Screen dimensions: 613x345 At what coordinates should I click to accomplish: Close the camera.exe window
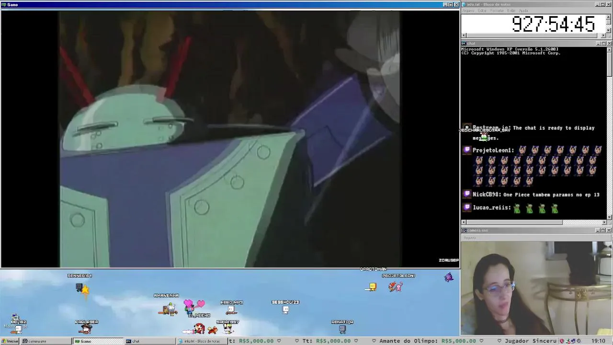tap(609, 230)
